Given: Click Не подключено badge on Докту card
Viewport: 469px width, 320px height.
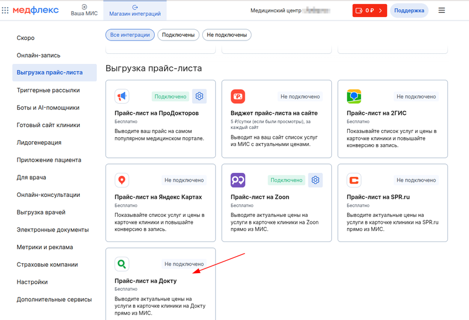Looking at the screenshot, I should 184,264.
